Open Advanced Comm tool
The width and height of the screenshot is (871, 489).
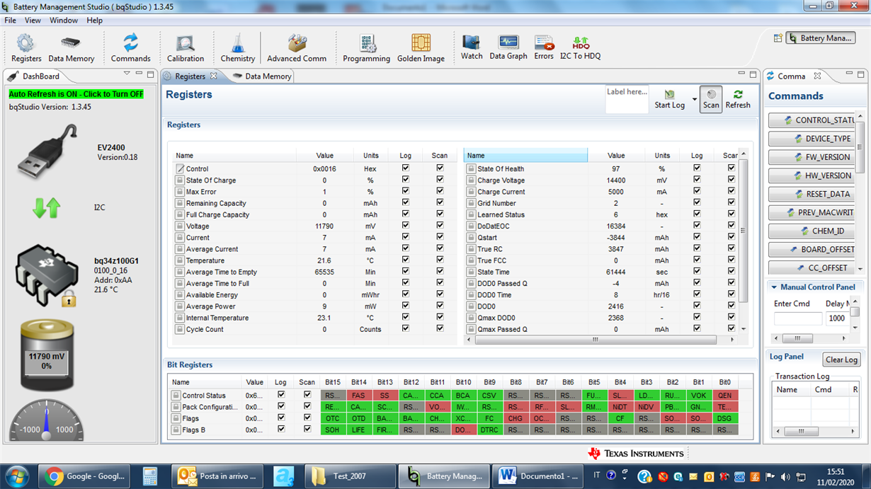pyautogui.click(x=297, y=48)
